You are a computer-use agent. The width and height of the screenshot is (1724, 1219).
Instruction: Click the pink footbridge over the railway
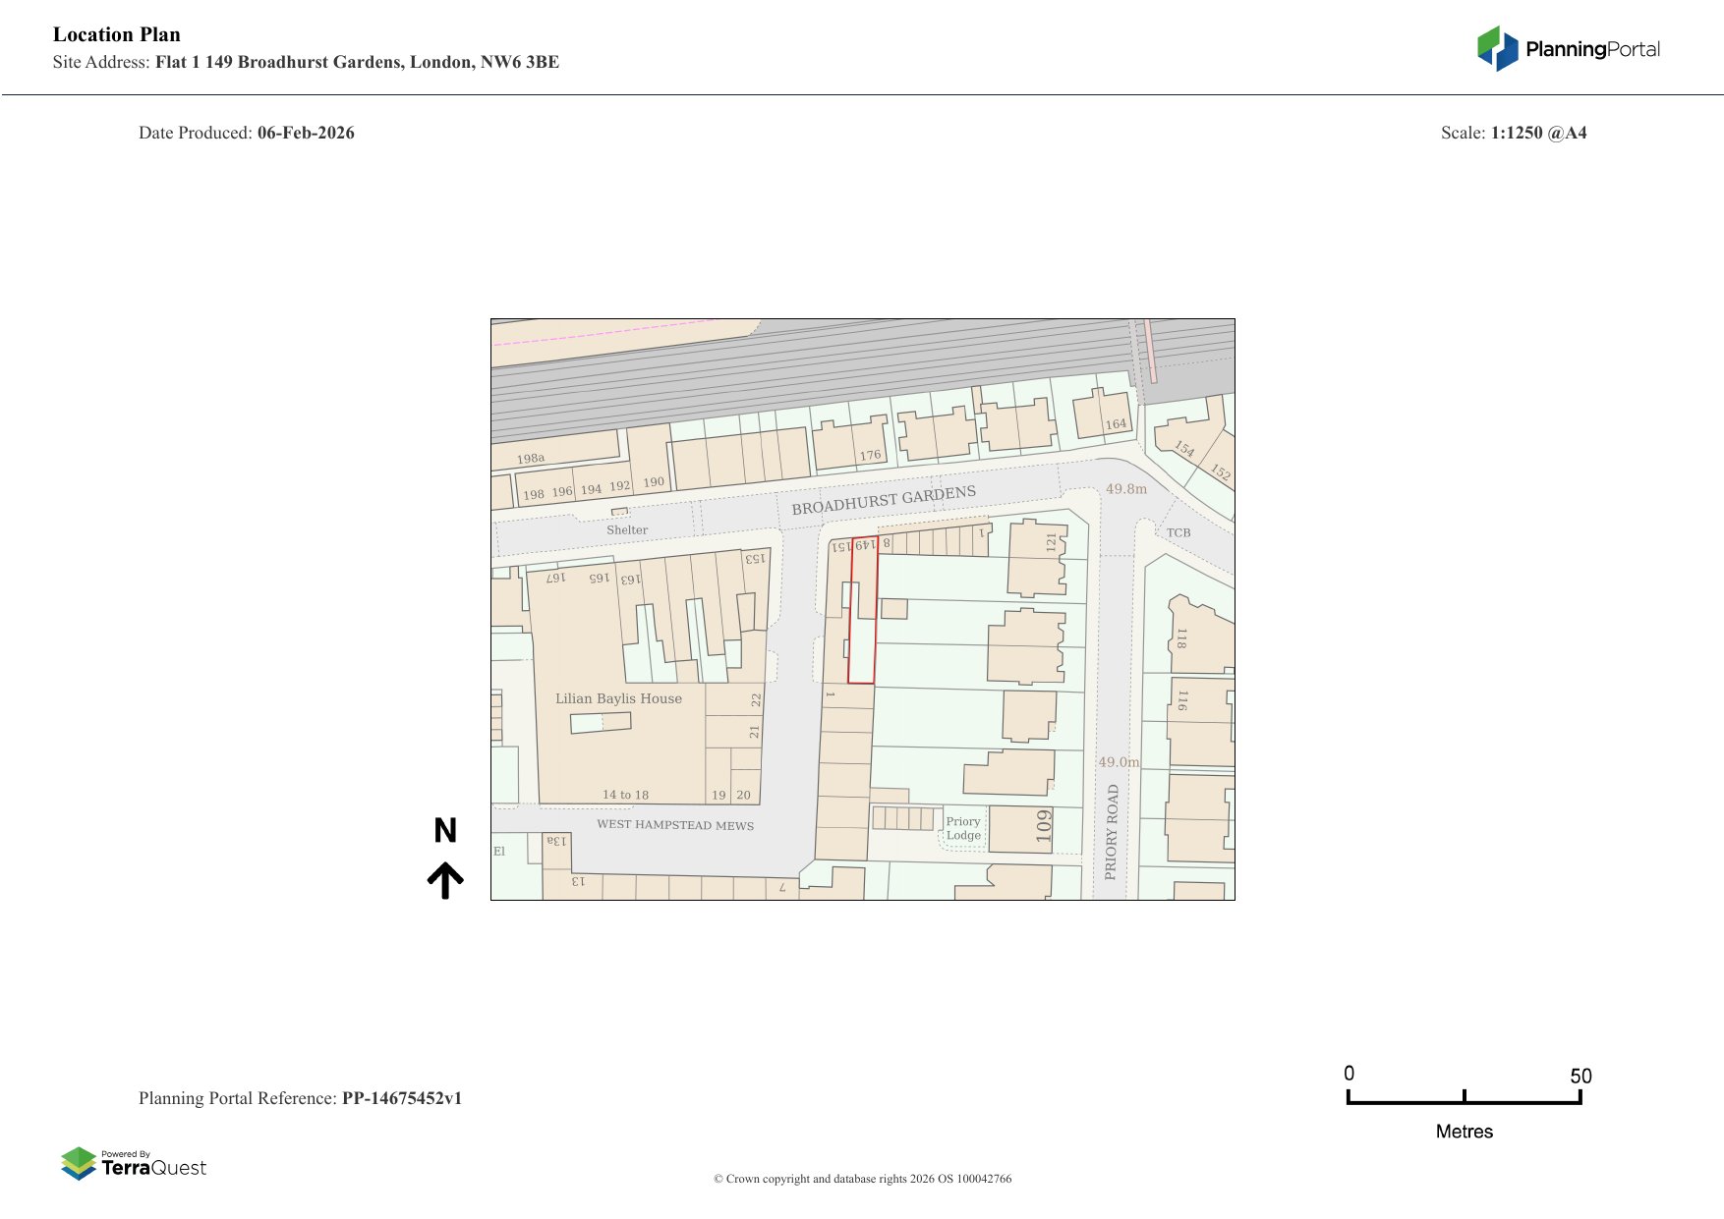pos(1149,351)
